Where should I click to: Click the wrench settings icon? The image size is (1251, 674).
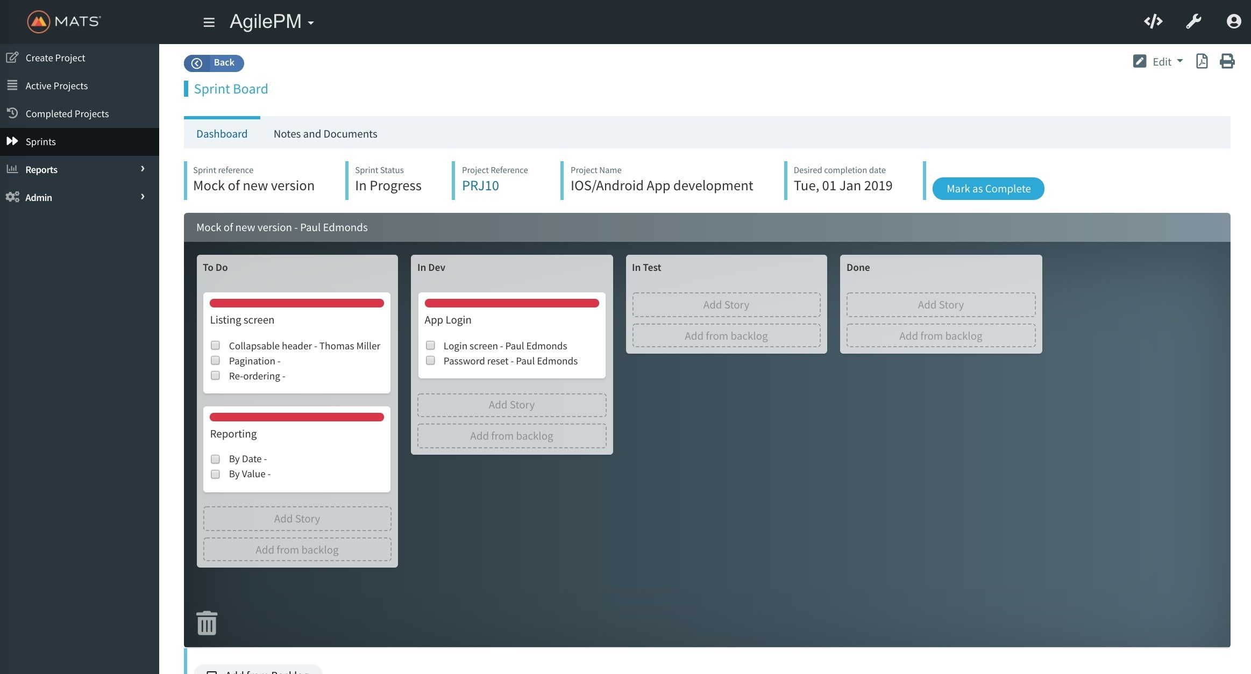[1193, 21]
